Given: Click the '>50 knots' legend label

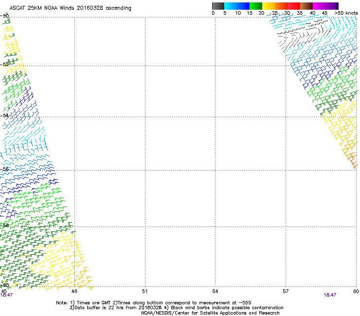Looking at the screenshot, I should pos(346,13).
